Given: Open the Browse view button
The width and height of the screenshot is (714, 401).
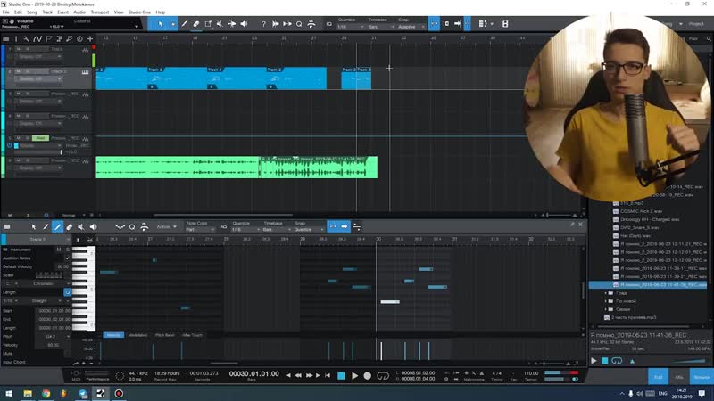Looking at the screenshot, I should 702,377.
